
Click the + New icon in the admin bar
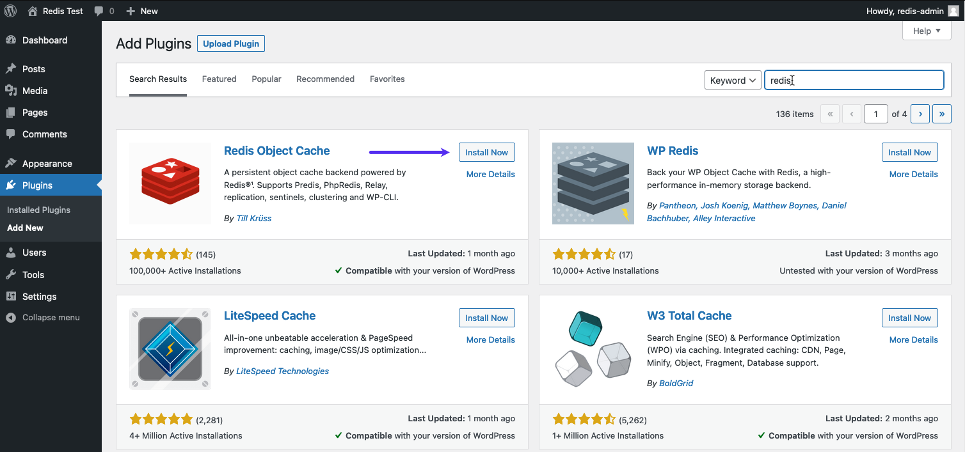132,10
